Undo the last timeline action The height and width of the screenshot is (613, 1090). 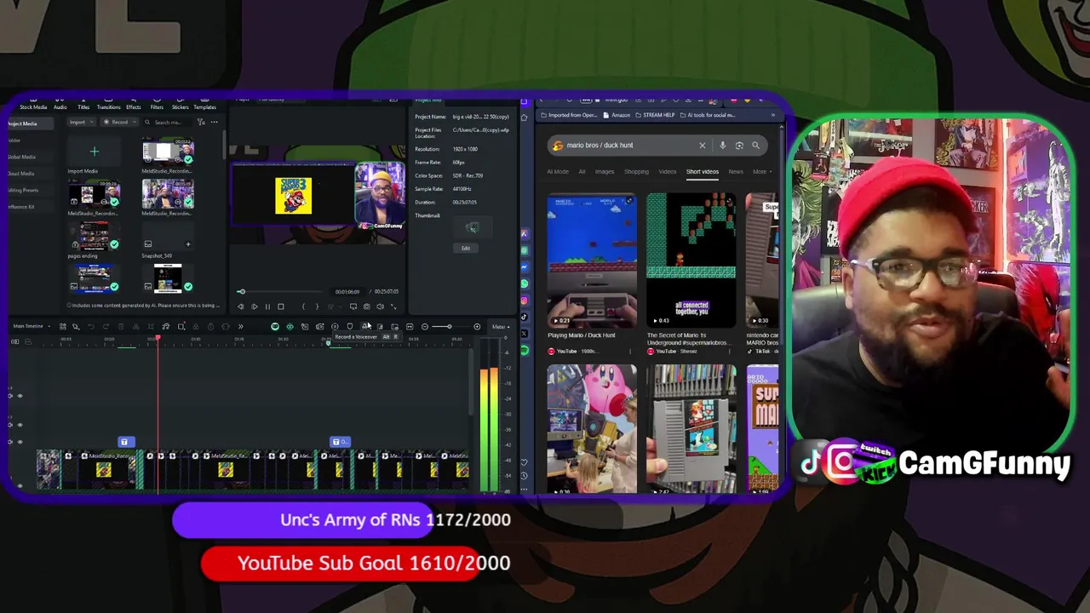click(91, 326)
